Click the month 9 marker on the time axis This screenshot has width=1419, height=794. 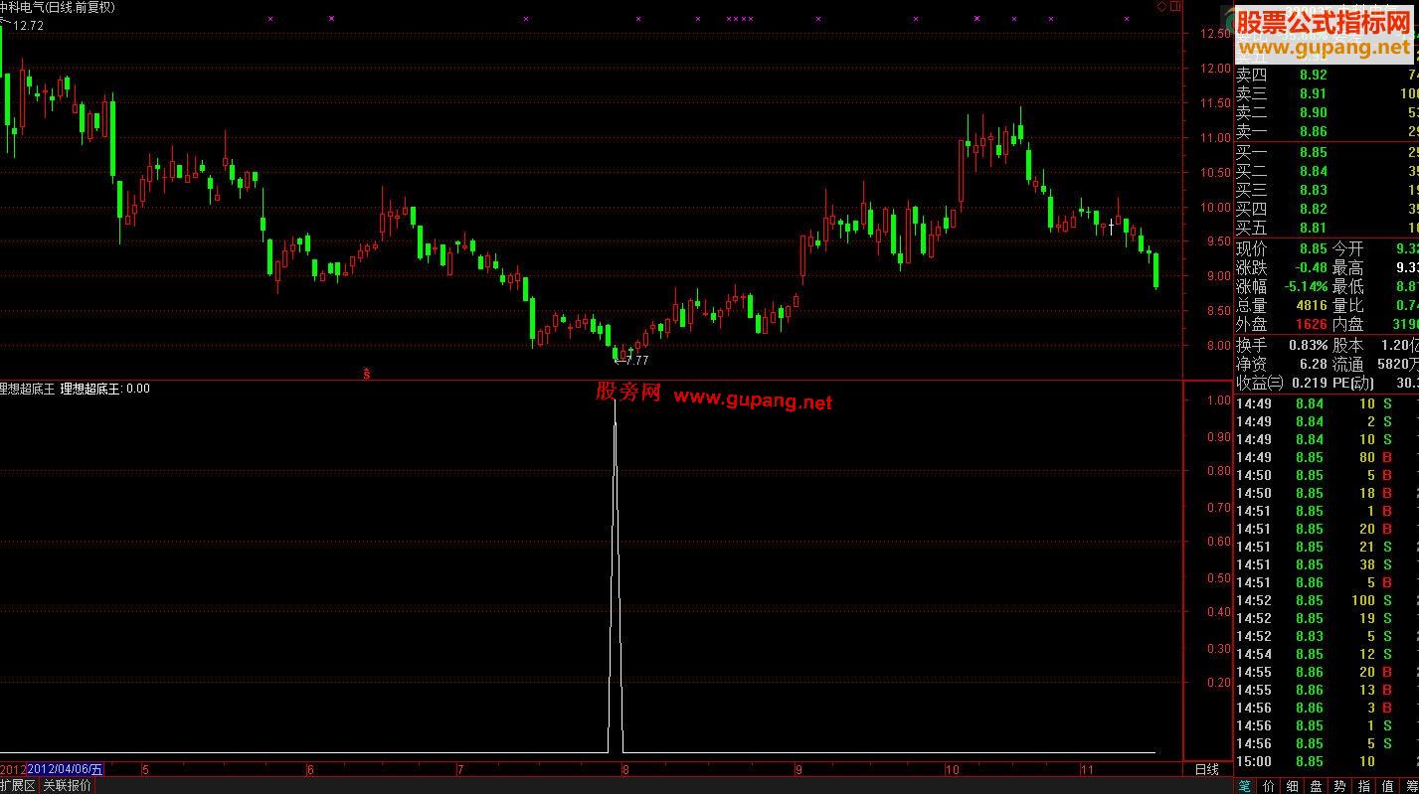(798, 769)
